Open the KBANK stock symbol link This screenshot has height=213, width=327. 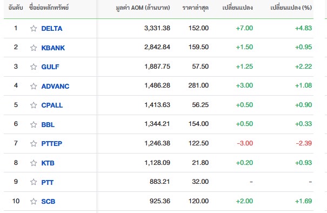[x=53, y=48]
